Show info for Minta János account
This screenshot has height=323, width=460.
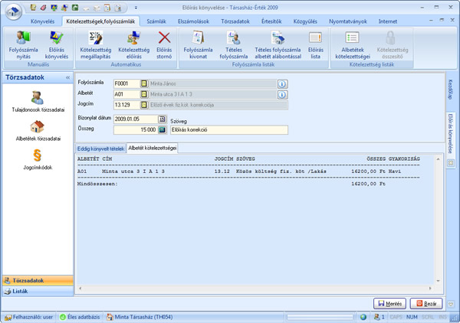[282, 84]
